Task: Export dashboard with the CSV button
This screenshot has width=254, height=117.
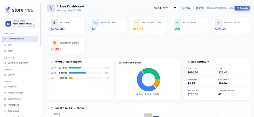Action: tap(186, 8)
